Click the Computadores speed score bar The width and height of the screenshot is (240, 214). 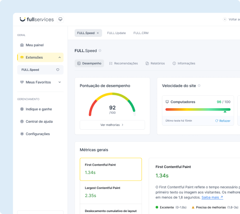point(198,109)
